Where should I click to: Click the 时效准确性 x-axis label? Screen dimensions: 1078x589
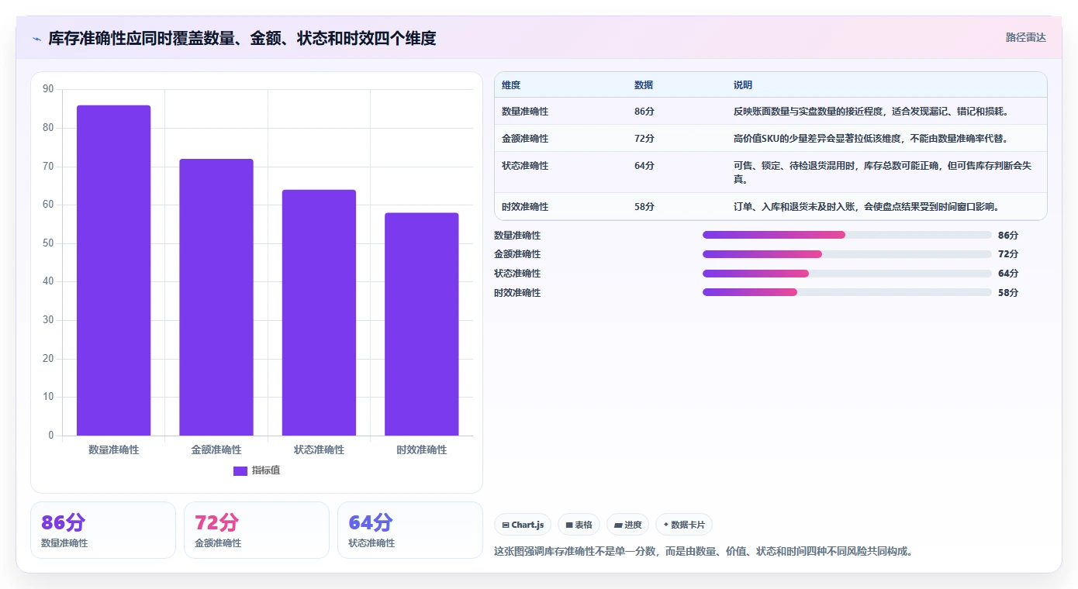tap(422, 449)
